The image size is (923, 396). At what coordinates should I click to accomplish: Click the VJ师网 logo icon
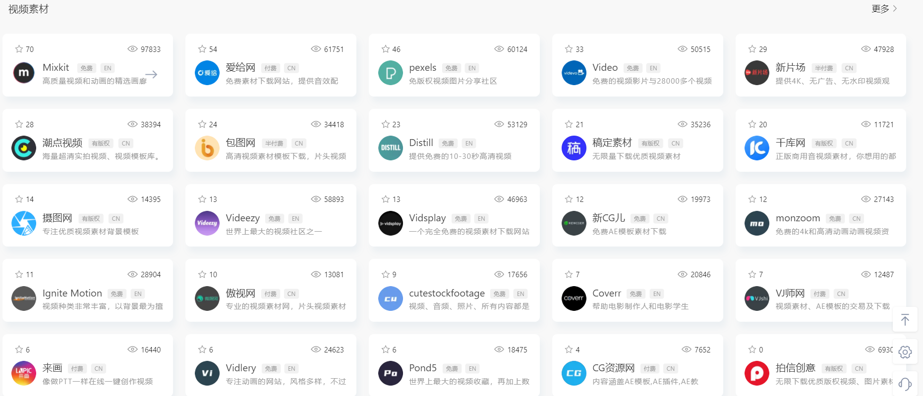[757, 298]
